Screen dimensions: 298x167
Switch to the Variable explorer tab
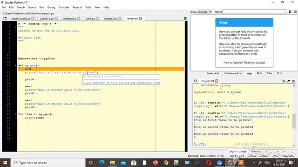tap(233, 73)
